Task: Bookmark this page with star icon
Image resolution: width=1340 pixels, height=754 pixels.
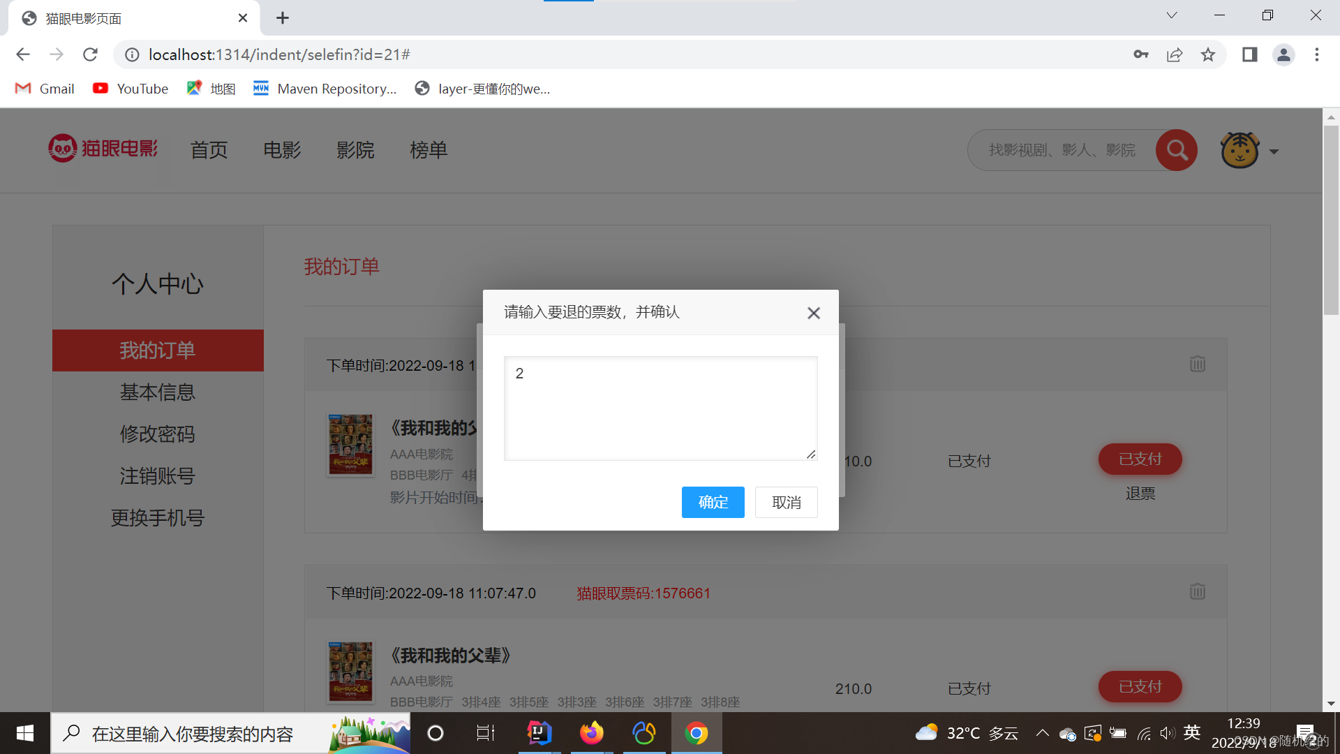Action: tap(1208, 54)
